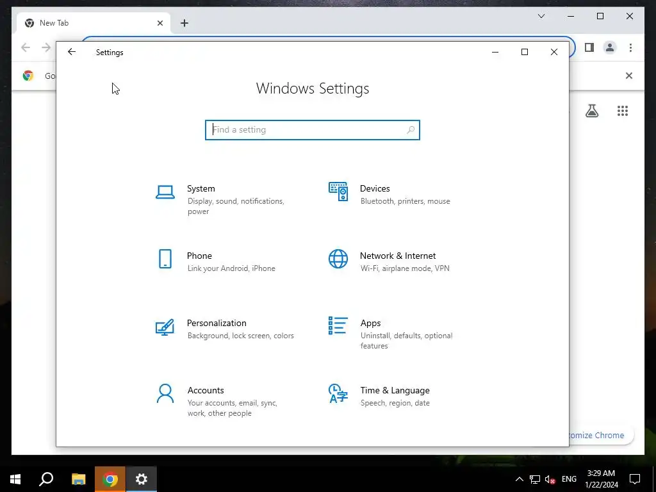The height and width of the screenshot is (492, 656).
Task: Open Time & Language icon
Action: pyautogui.click(x=338, y=393)
